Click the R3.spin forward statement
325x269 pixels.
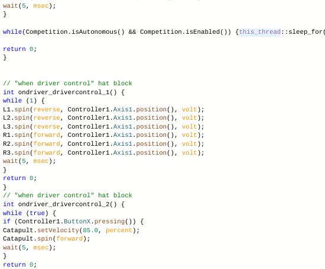tap(103, 153)
